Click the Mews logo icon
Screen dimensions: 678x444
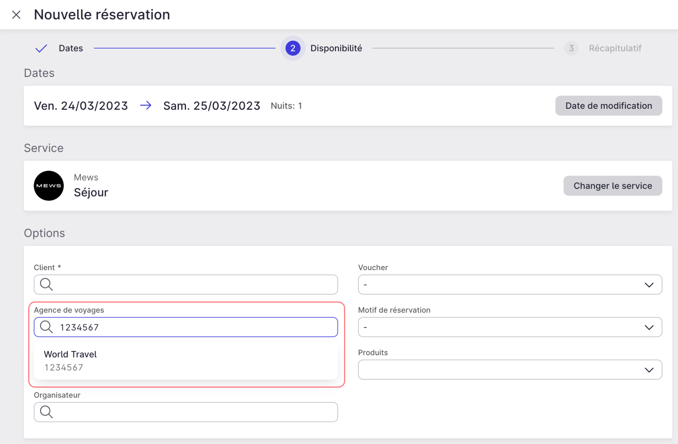click(49, 186)
